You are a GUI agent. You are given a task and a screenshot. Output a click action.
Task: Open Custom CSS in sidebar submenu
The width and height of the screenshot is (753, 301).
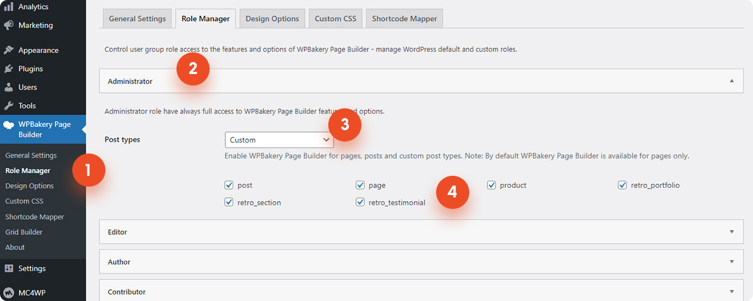click(24, 201)
